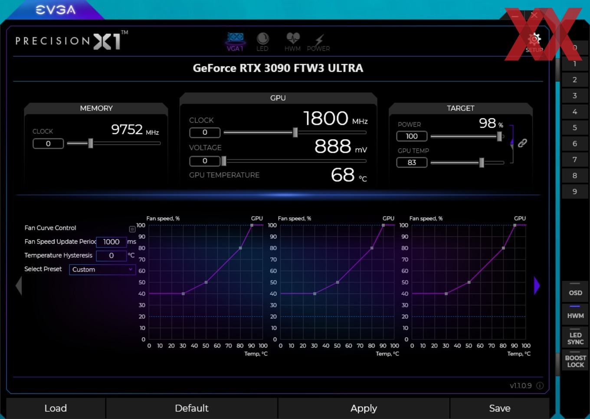Click the Power target value field
This screenshot has height=419, width=590.
pos(412,136)
